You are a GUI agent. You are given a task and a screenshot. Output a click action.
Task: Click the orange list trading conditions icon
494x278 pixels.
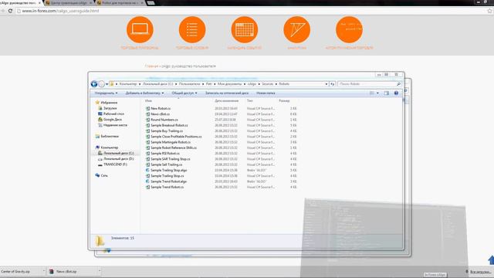point(192,29)
